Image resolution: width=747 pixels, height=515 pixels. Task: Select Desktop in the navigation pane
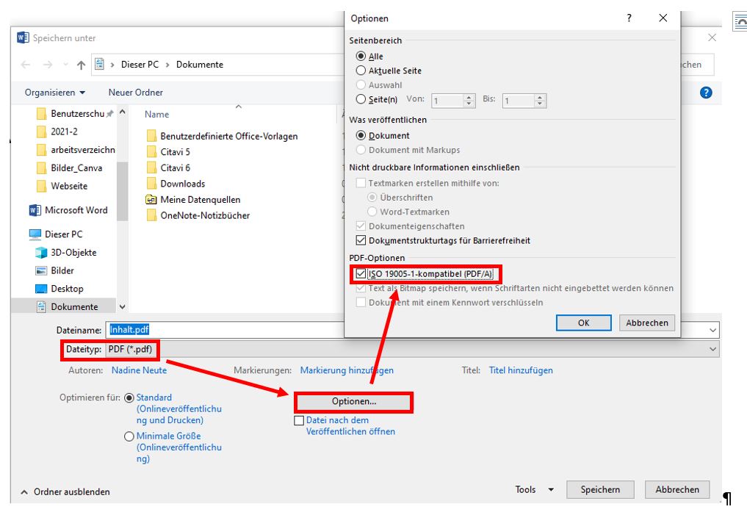tap(67, 289)
